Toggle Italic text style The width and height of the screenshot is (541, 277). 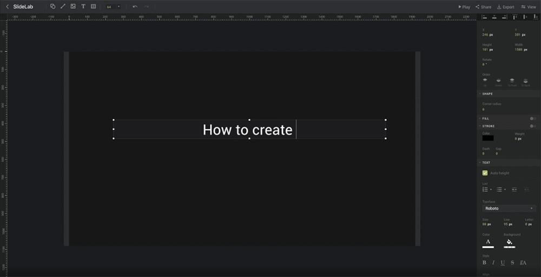pyautogui.click(x=493, y=262)
